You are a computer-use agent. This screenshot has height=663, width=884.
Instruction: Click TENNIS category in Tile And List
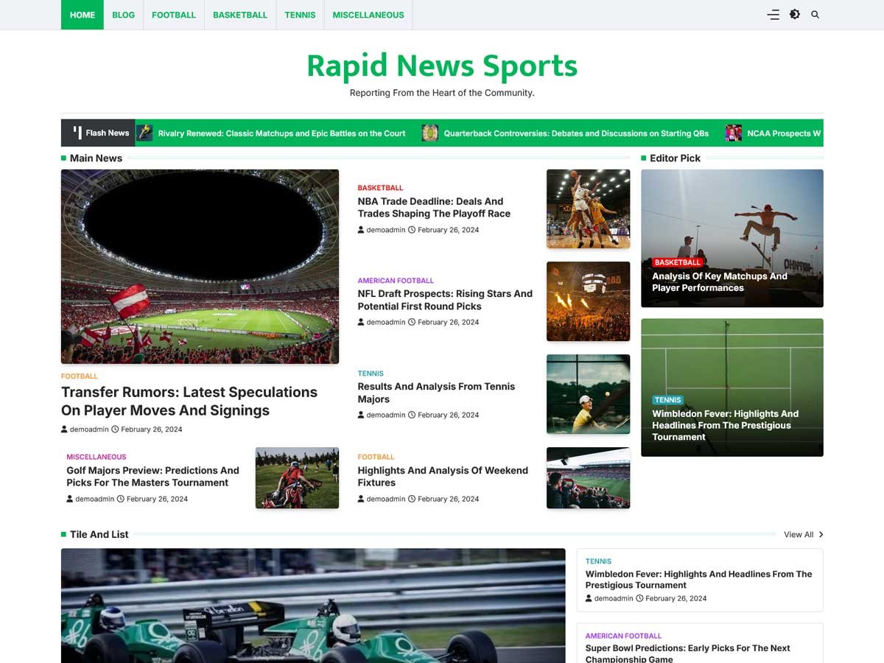[x=598, y=561]
